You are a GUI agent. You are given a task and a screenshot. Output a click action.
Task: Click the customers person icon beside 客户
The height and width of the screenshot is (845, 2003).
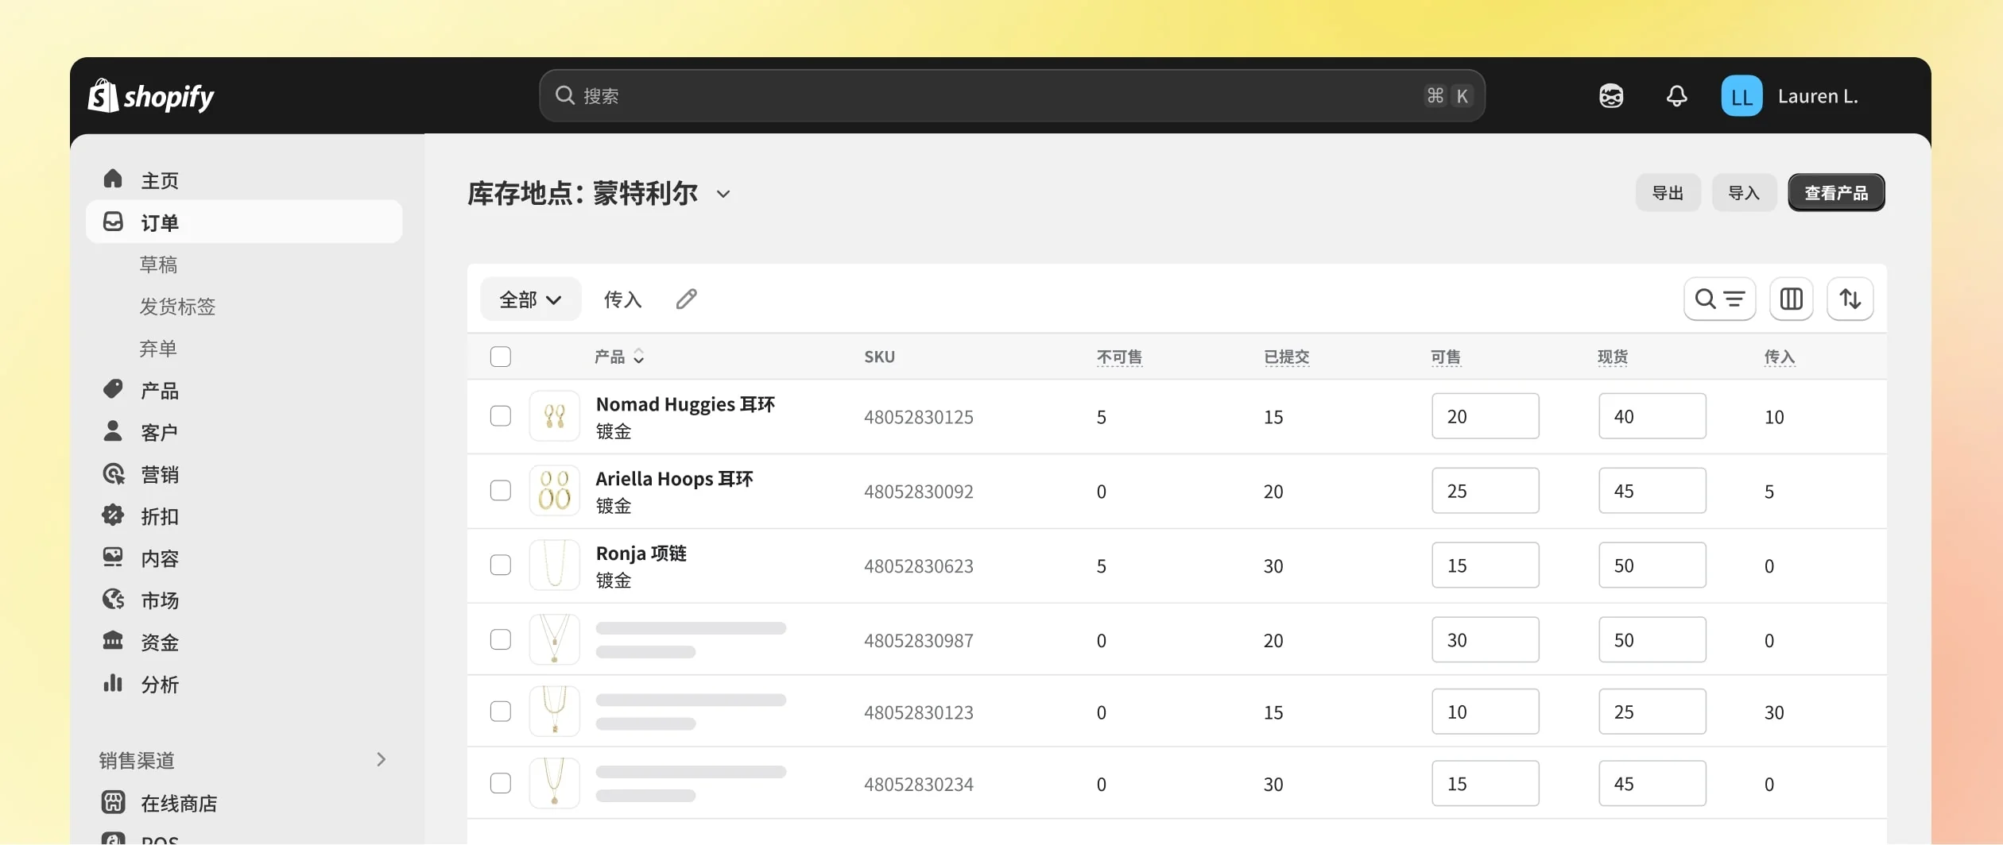click(113, 431)
